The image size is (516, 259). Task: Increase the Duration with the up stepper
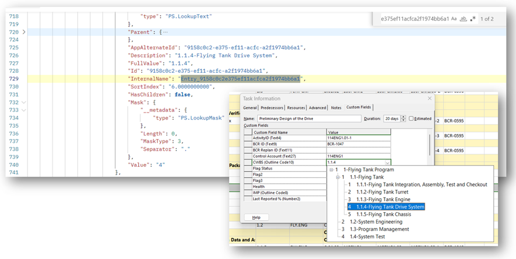tap(404, 117)
